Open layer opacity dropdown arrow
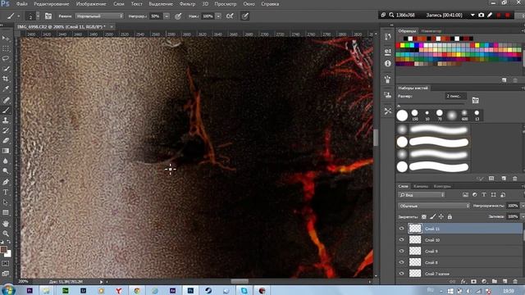Viewport: 525px width, 295px height. [523, 206]
